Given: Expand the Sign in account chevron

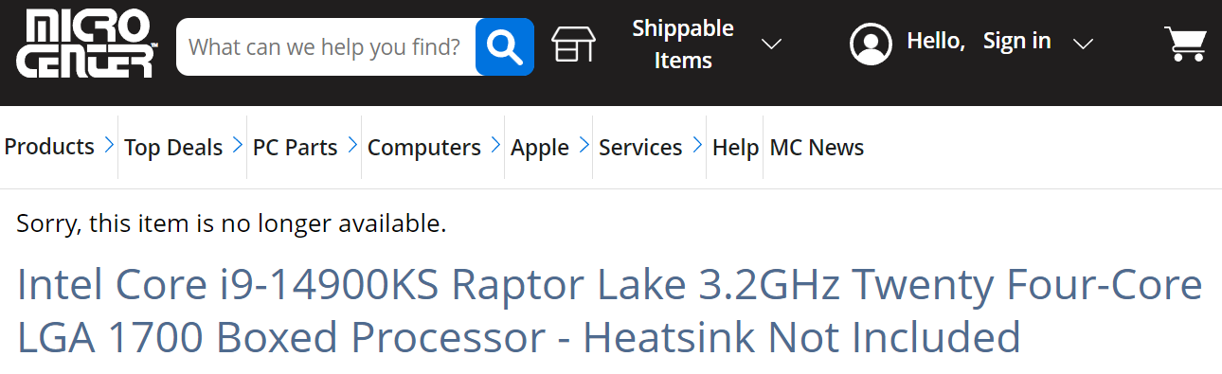Looking at the screenshot, I should pos(1083,44).
